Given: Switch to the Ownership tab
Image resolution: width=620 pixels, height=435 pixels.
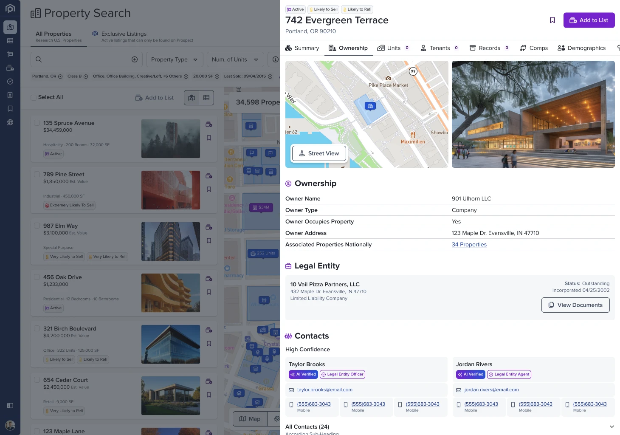Looking at the screenshot, I should (348, 48).
